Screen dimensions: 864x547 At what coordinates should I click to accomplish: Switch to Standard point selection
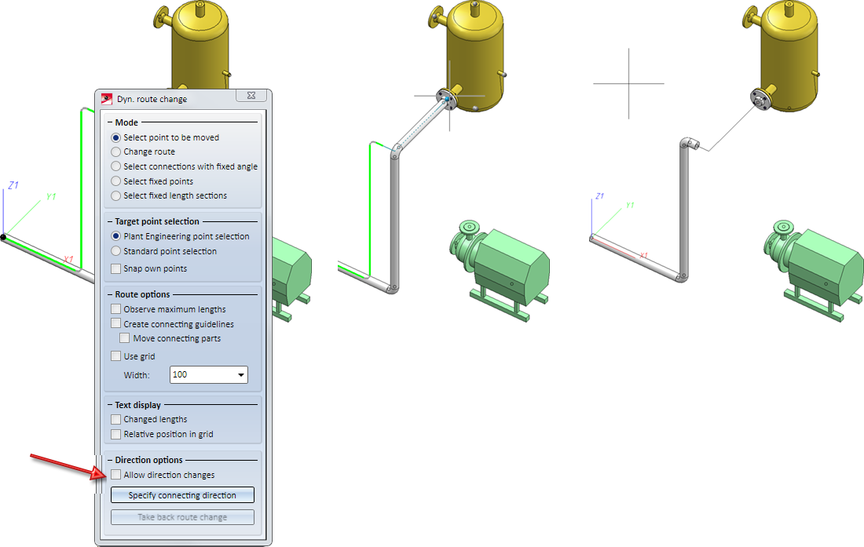pyautogui.click(x=115, y=251)
